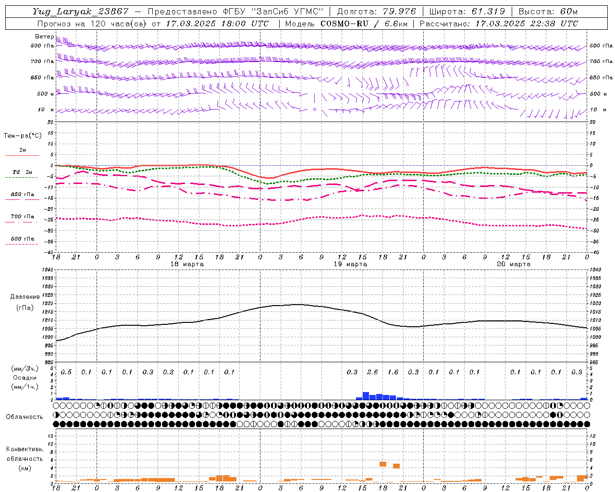Click the Ветер wind panel label

click(x=44, y=37)
